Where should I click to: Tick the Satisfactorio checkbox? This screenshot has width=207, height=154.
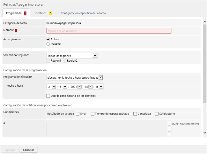157,114
